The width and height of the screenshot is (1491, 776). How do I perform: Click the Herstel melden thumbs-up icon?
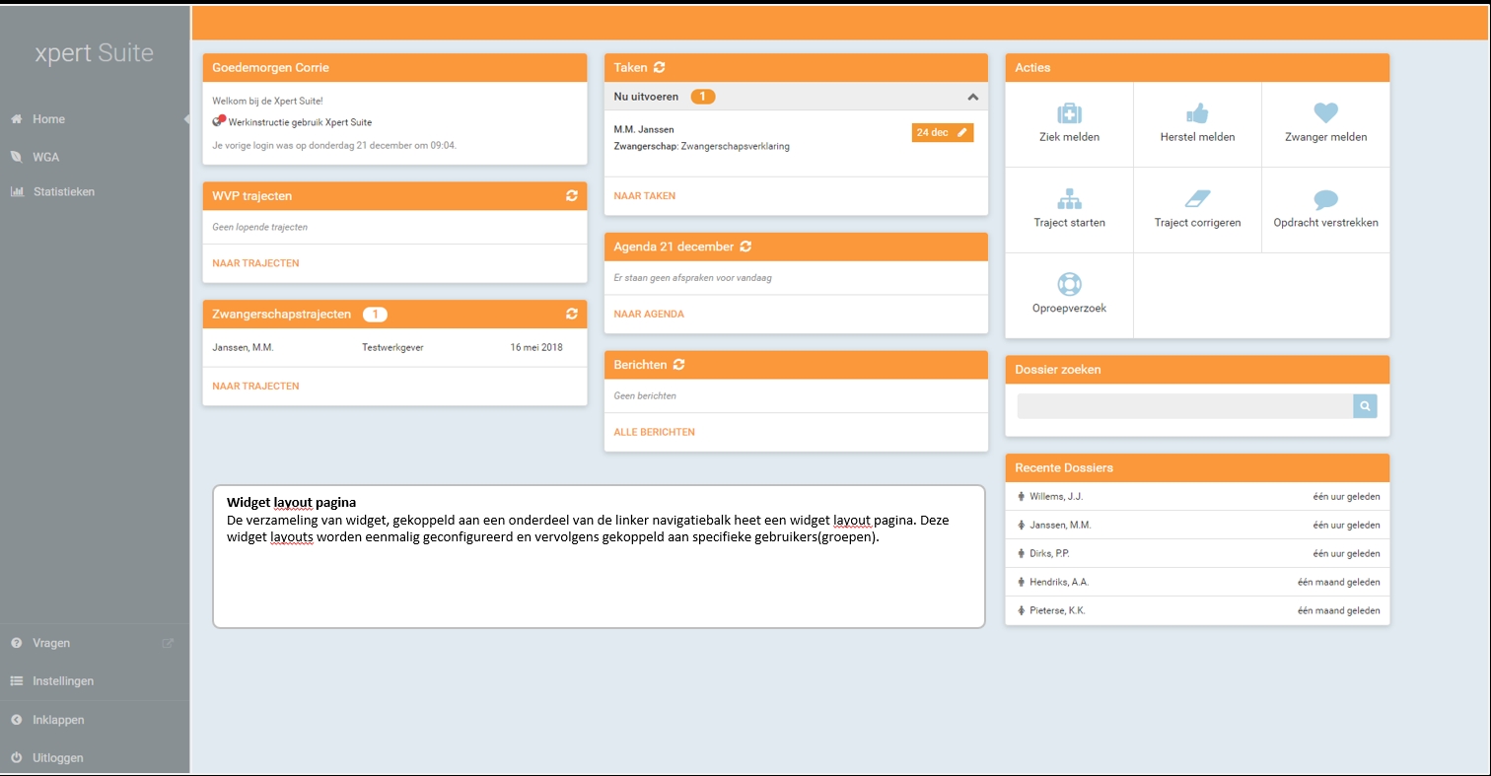point(1196,113)
